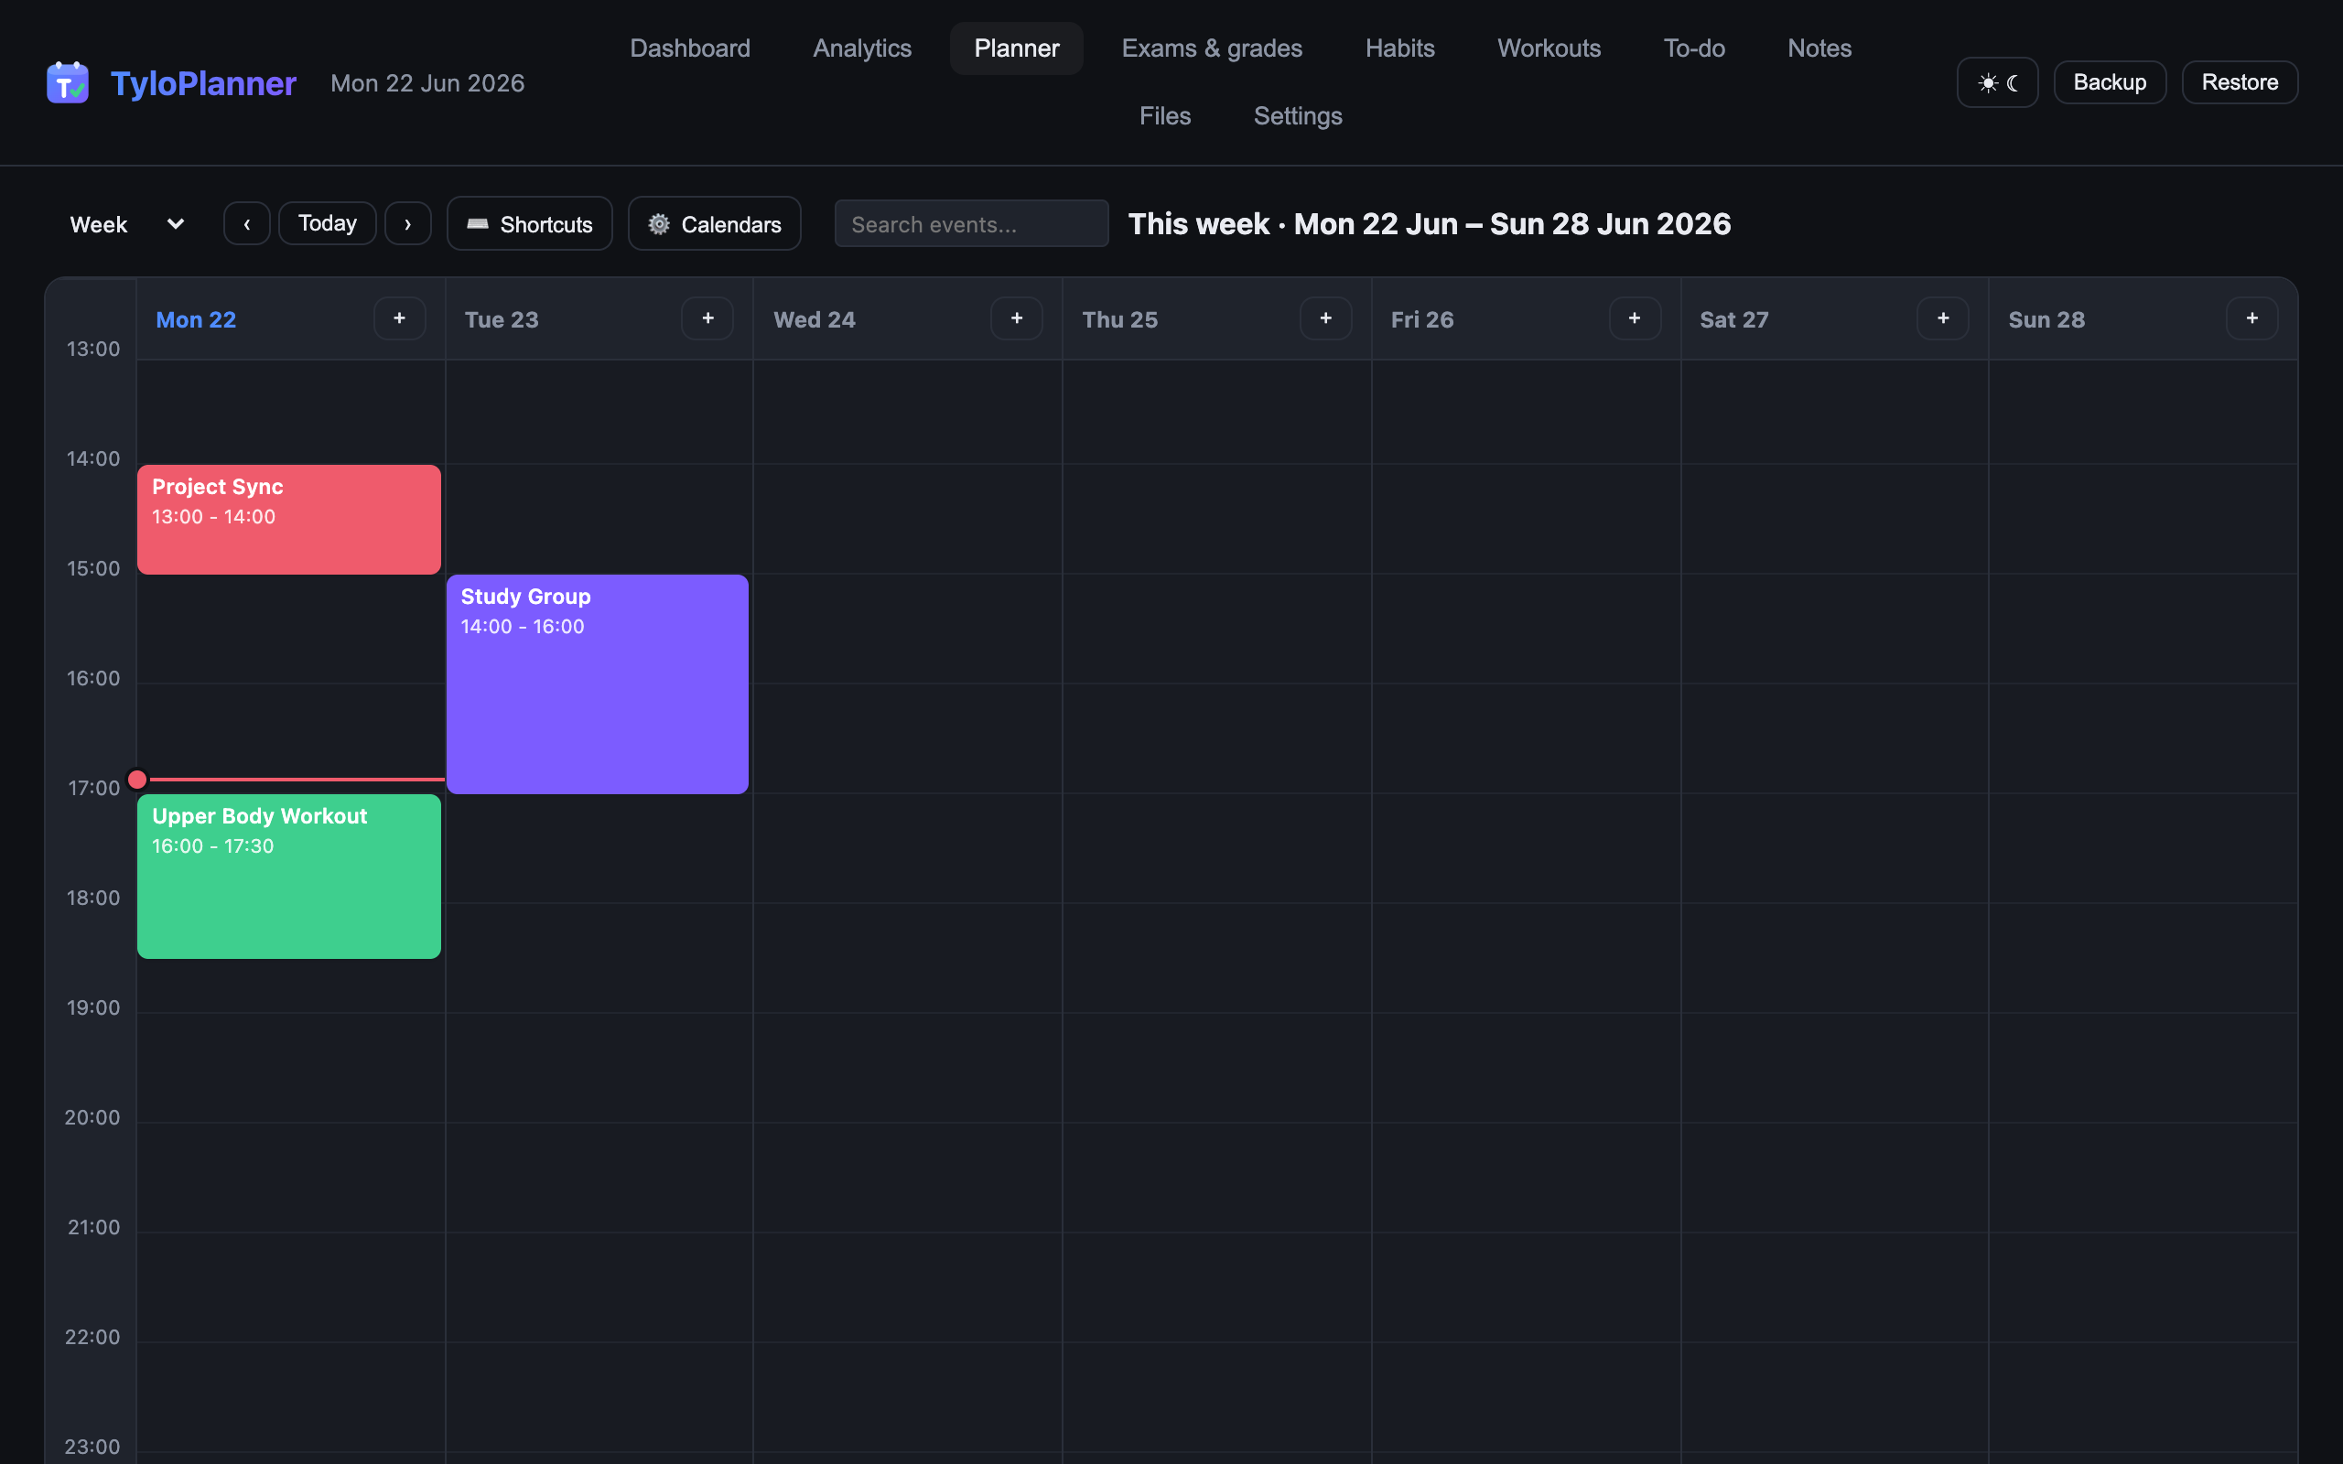Open the Files tab
Image resolution: width=2343 pixels, height=1464 pixels.
pyautogui.click(x=1165, y=116)
